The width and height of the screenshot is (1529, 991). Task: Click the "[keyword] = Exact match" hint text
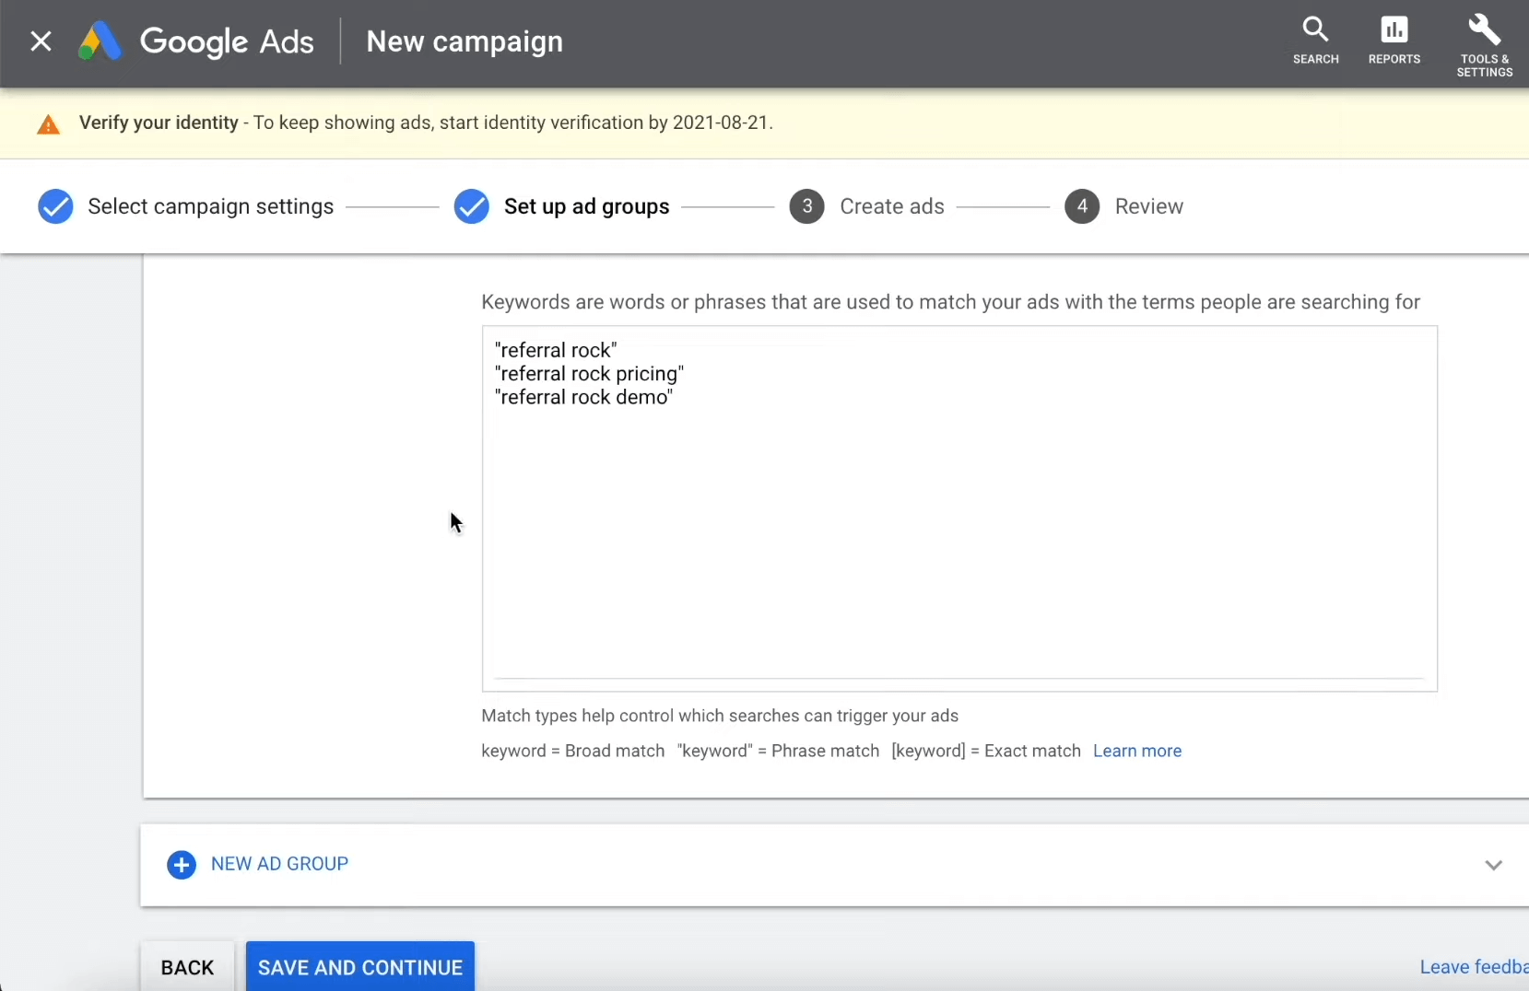[986, 751]
